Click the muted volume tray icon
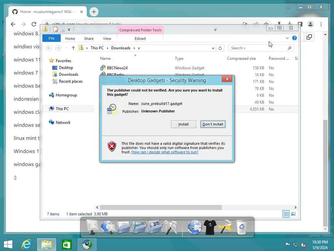The width and height of the screenshot is (334, 251). point(303,245)
